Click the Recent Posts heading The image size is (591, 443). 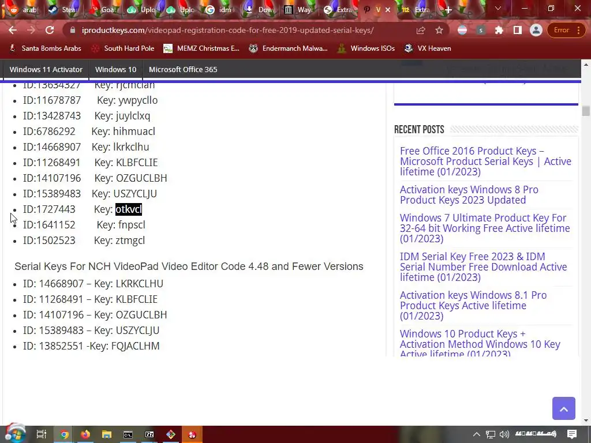tap(419, 130)
